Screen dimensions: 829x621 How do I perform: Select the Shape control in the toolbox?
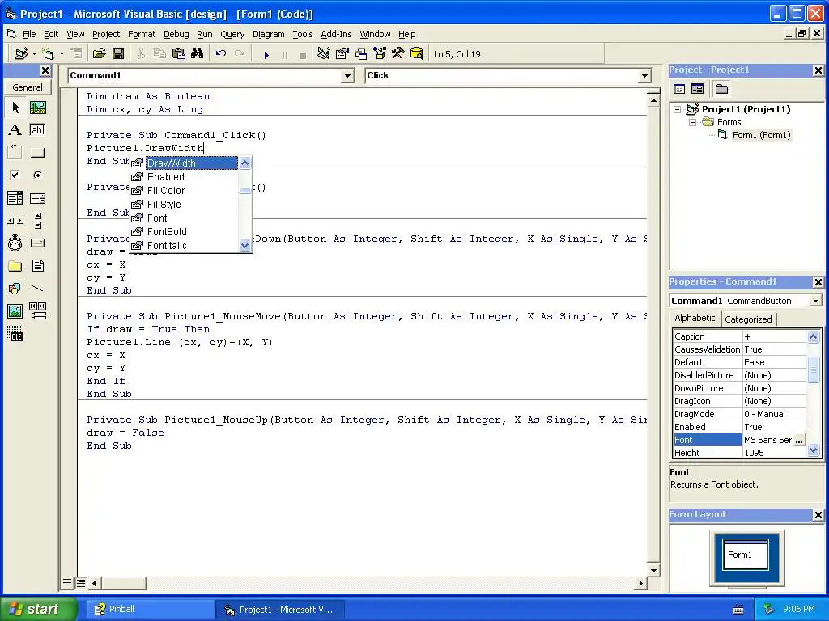click(x=15, y=289)
